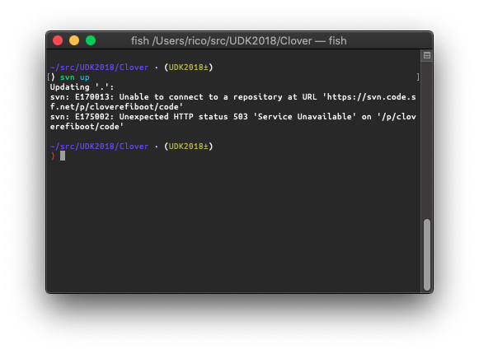Click the error code 'E170013' in the output
The image size is (479, 354).
tap(92, 97)
